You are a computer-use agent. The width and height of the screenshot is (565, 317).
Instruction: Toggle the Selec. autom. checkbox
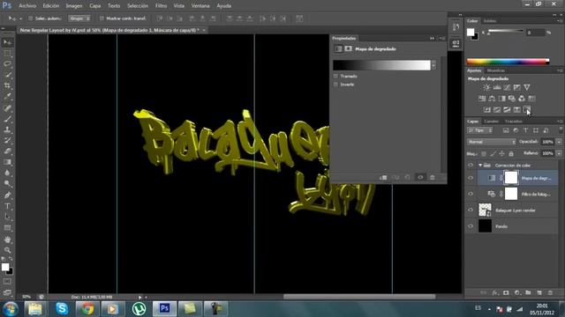pos(31,18)
